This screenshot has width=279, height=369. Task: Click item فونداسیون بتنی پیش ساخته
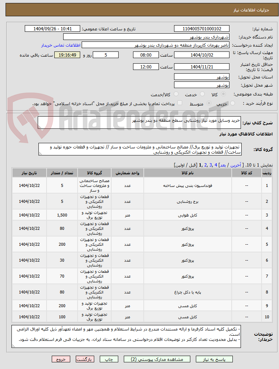click(x=188, y=185)
